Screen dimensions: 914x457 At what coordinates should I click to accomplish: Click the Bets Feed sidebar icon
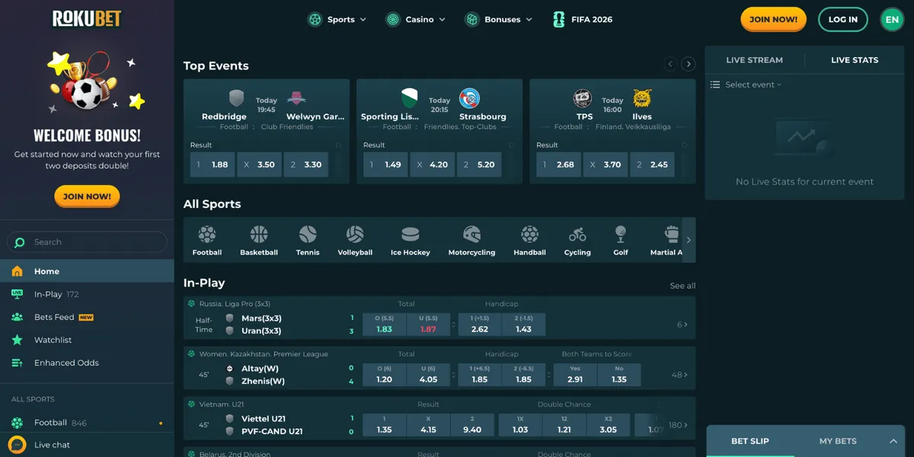pyautogui.click(x=18, y=317)
